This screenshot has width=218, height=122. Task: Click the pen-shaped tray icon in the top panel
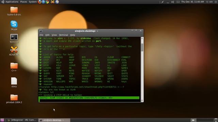[162, 2]
